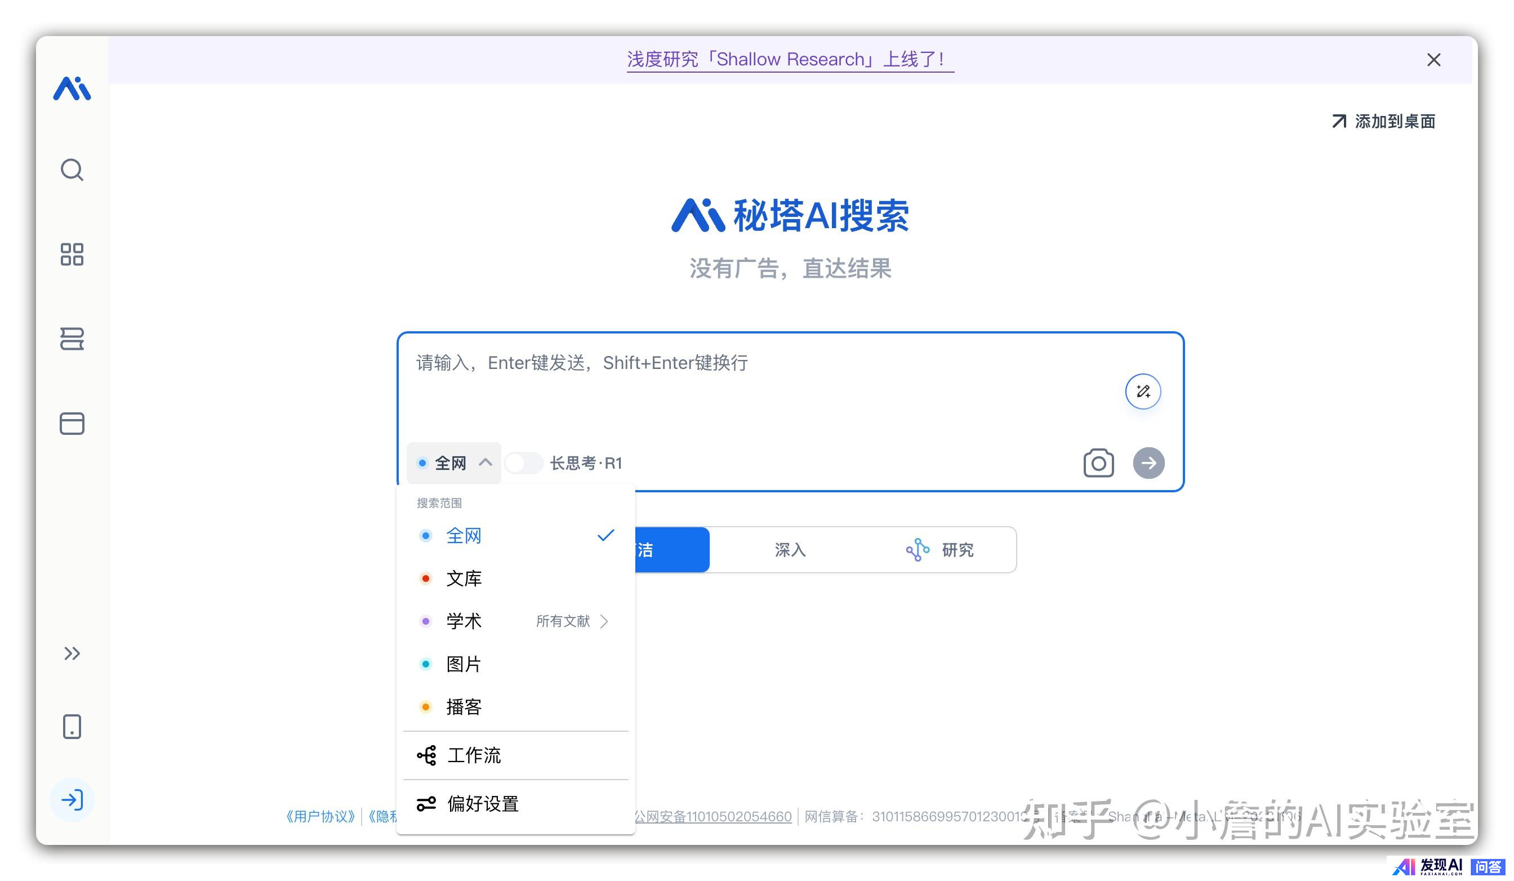Select 学术 in search scope menu

(462, 621)
